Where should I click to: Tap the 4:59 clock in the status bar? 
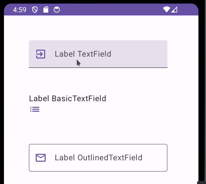tap(19, 10)
